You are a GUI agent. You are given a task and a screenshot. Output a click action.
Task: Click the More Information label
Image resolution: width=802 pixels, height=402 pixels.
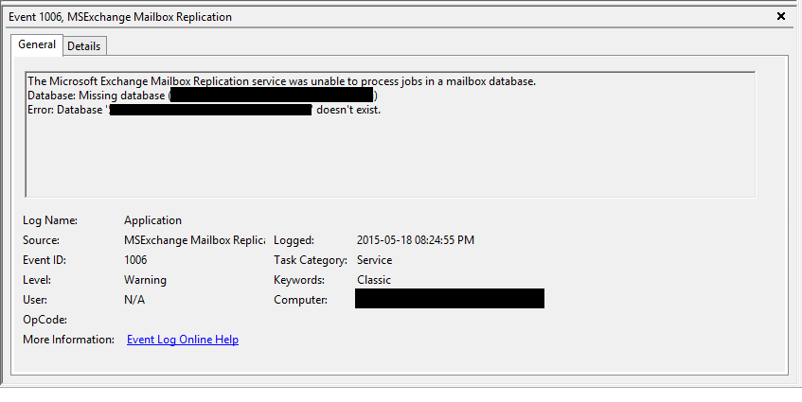(x=68, y=340)
